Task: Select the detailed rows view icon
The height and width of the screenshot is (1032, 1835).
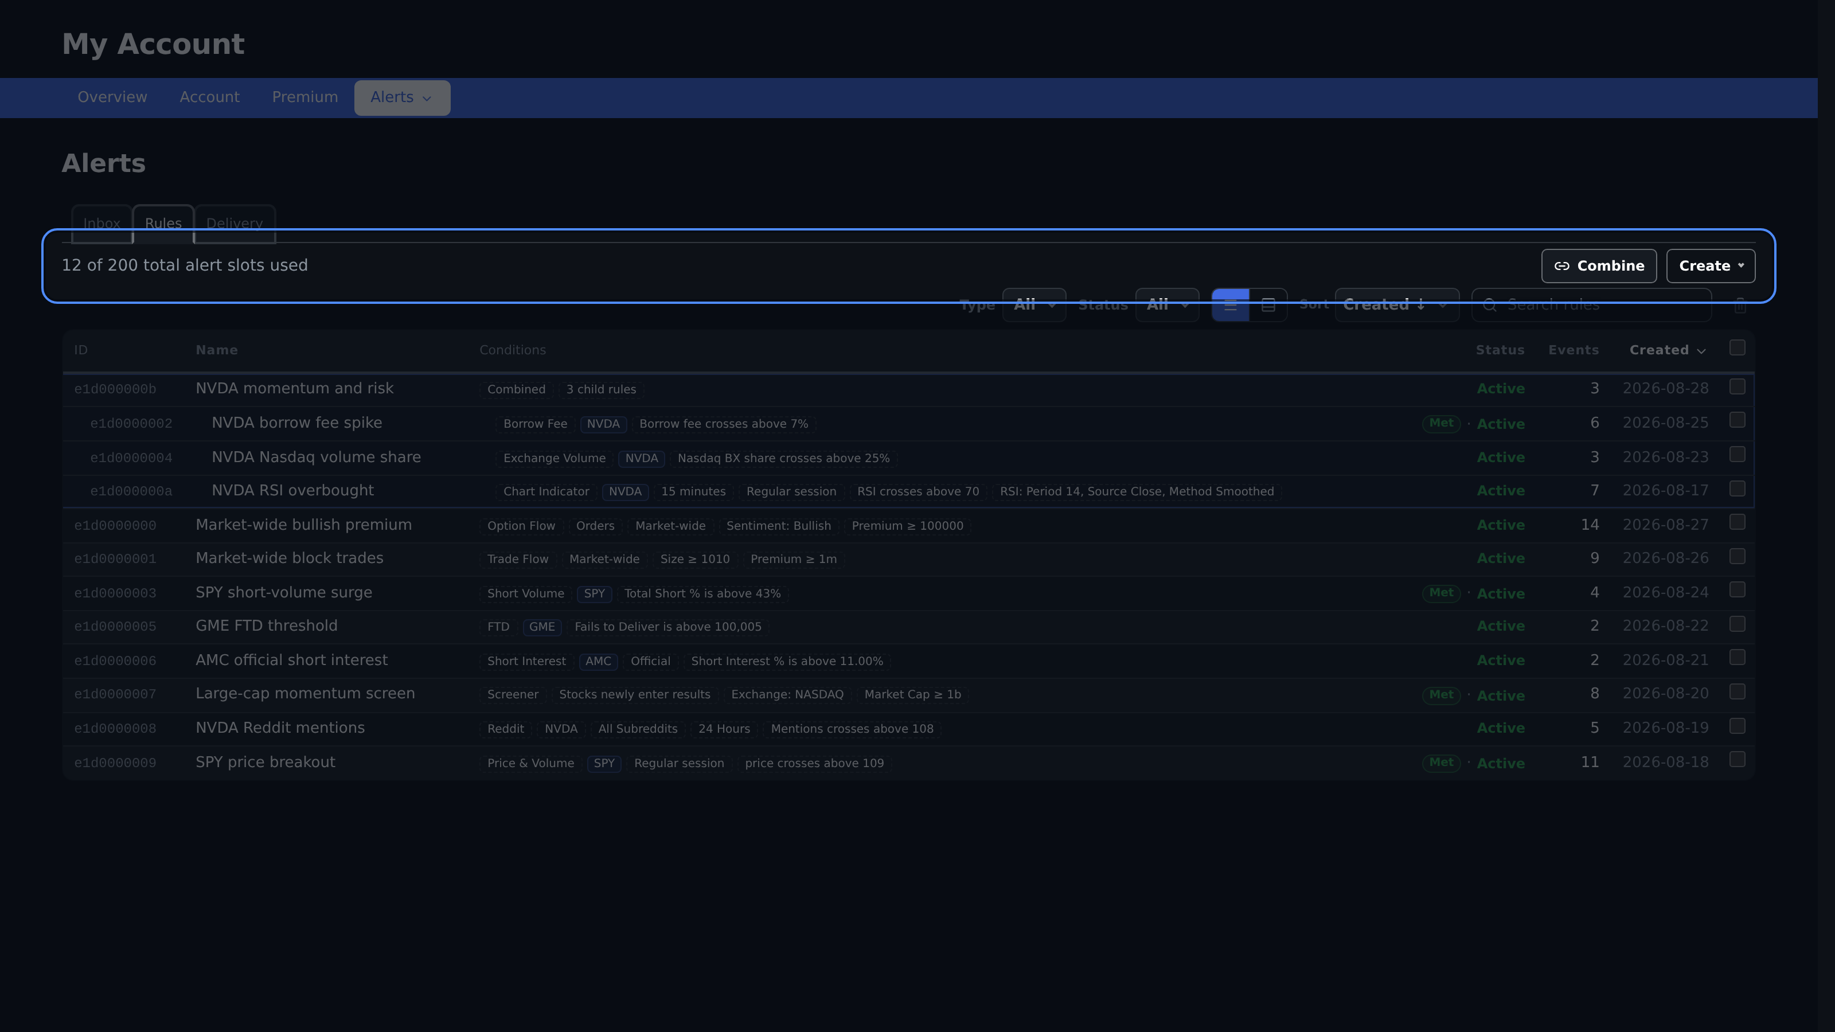Action: click(1268, 305)
